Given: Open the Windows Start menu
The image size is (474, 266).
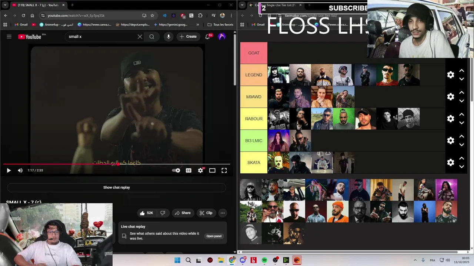Looking at the screenshot, I should pos(177,260).
